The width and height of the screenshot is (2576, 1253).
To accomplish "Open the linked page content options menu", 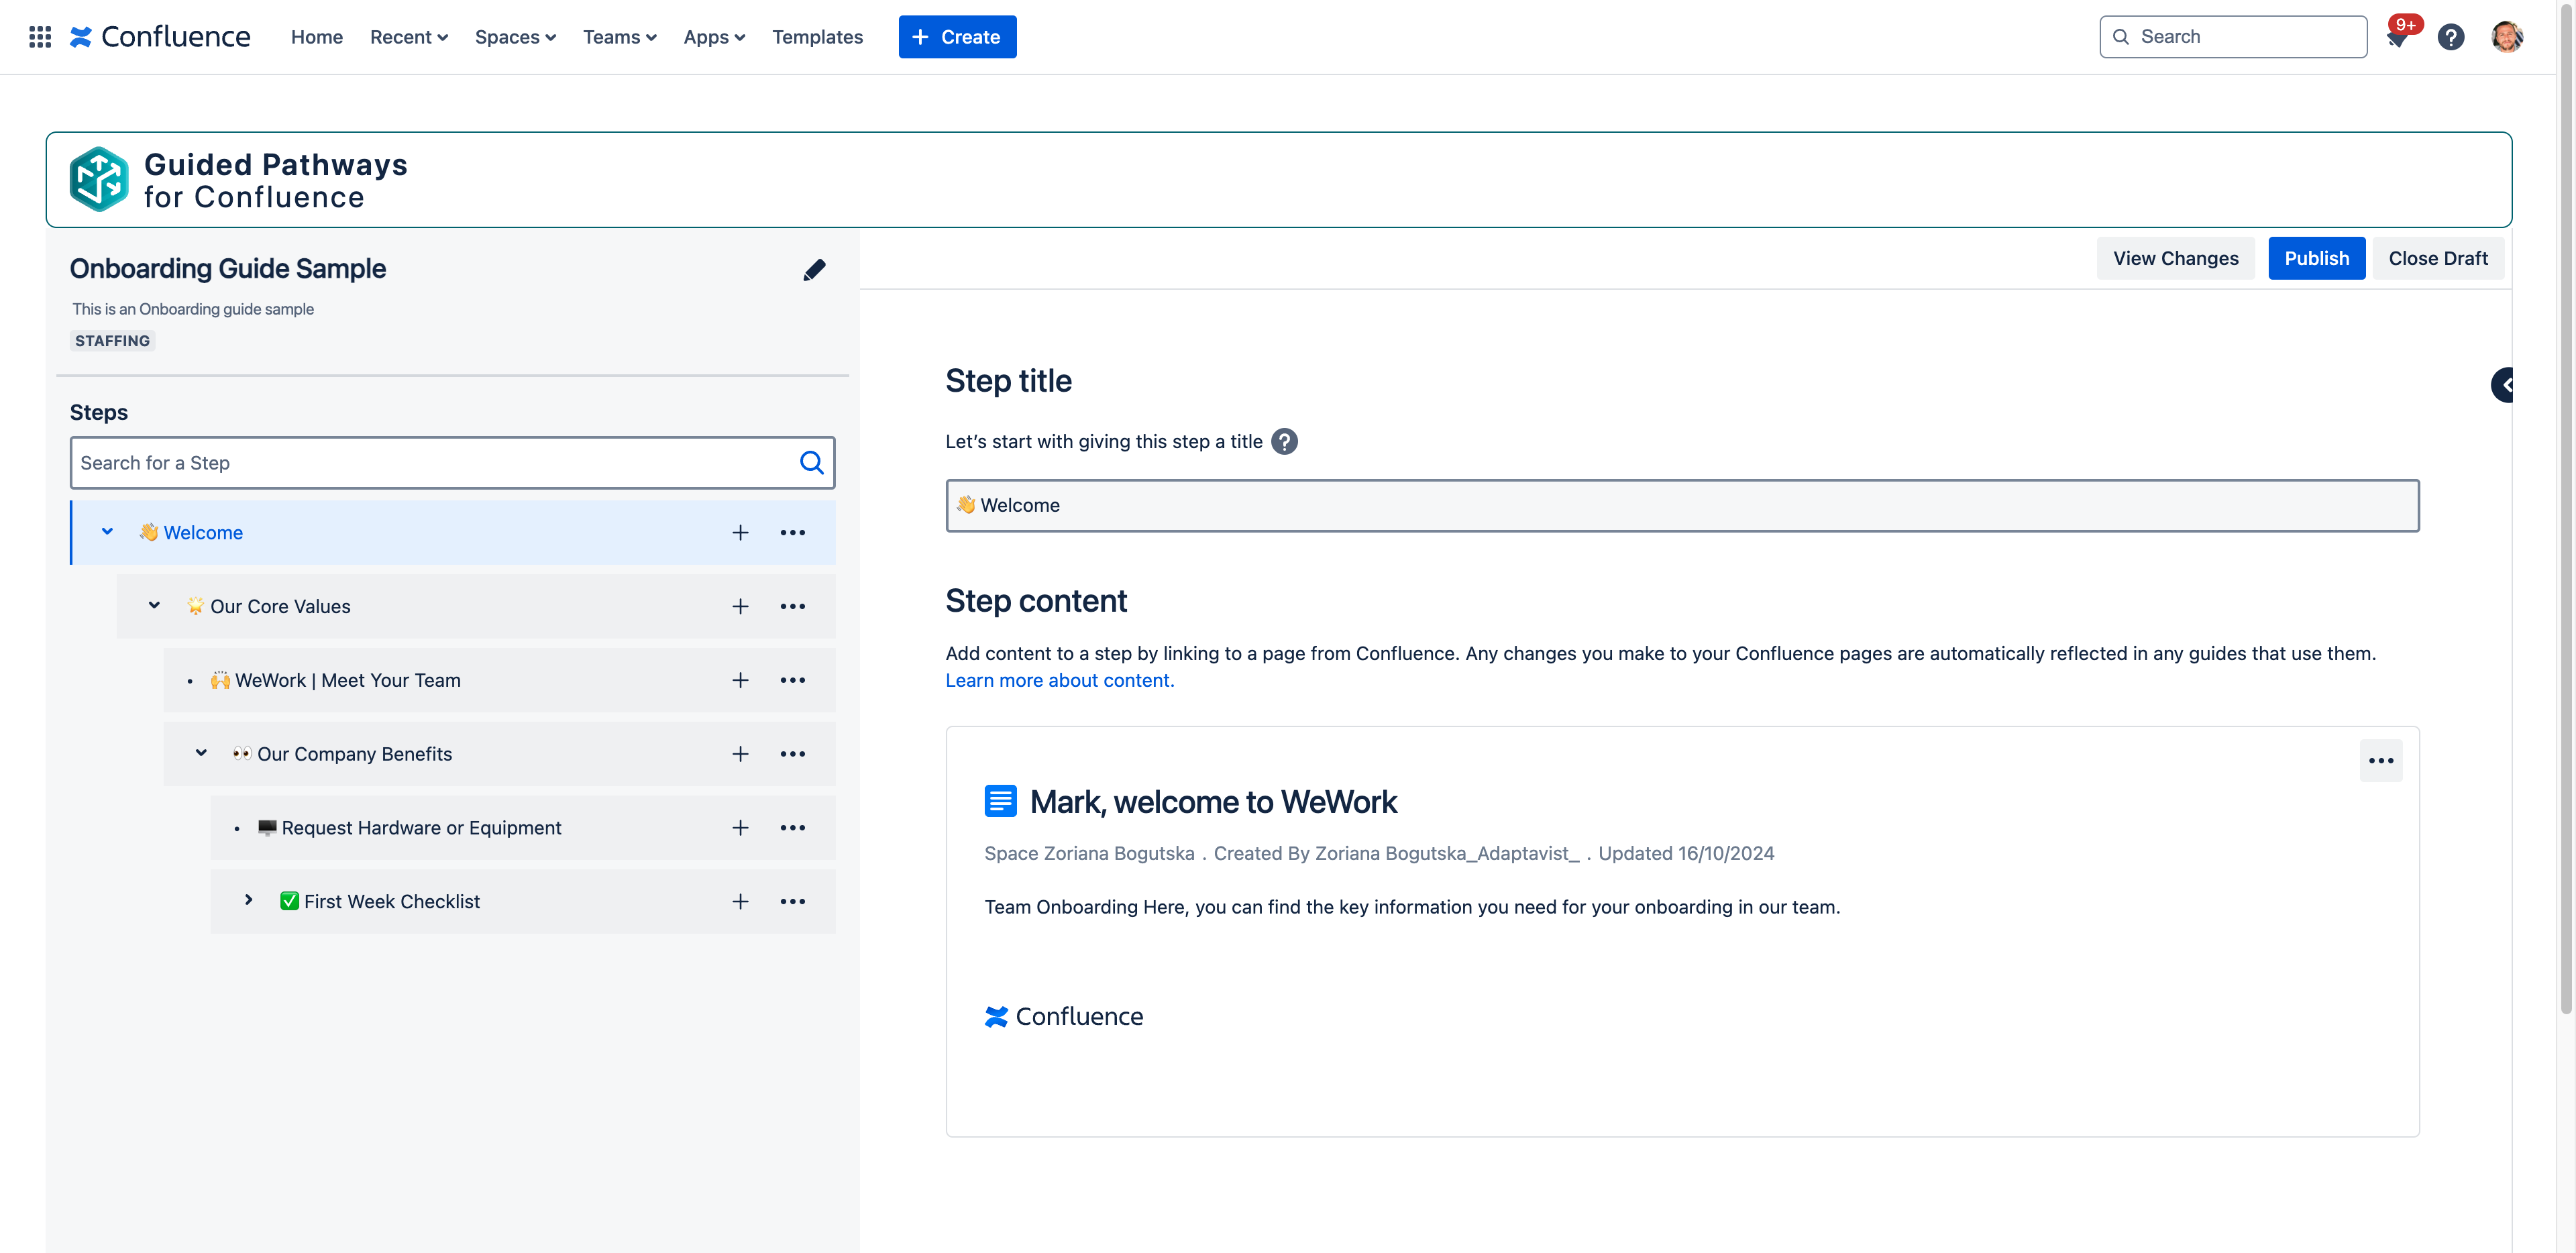I will click(2380, 761).
